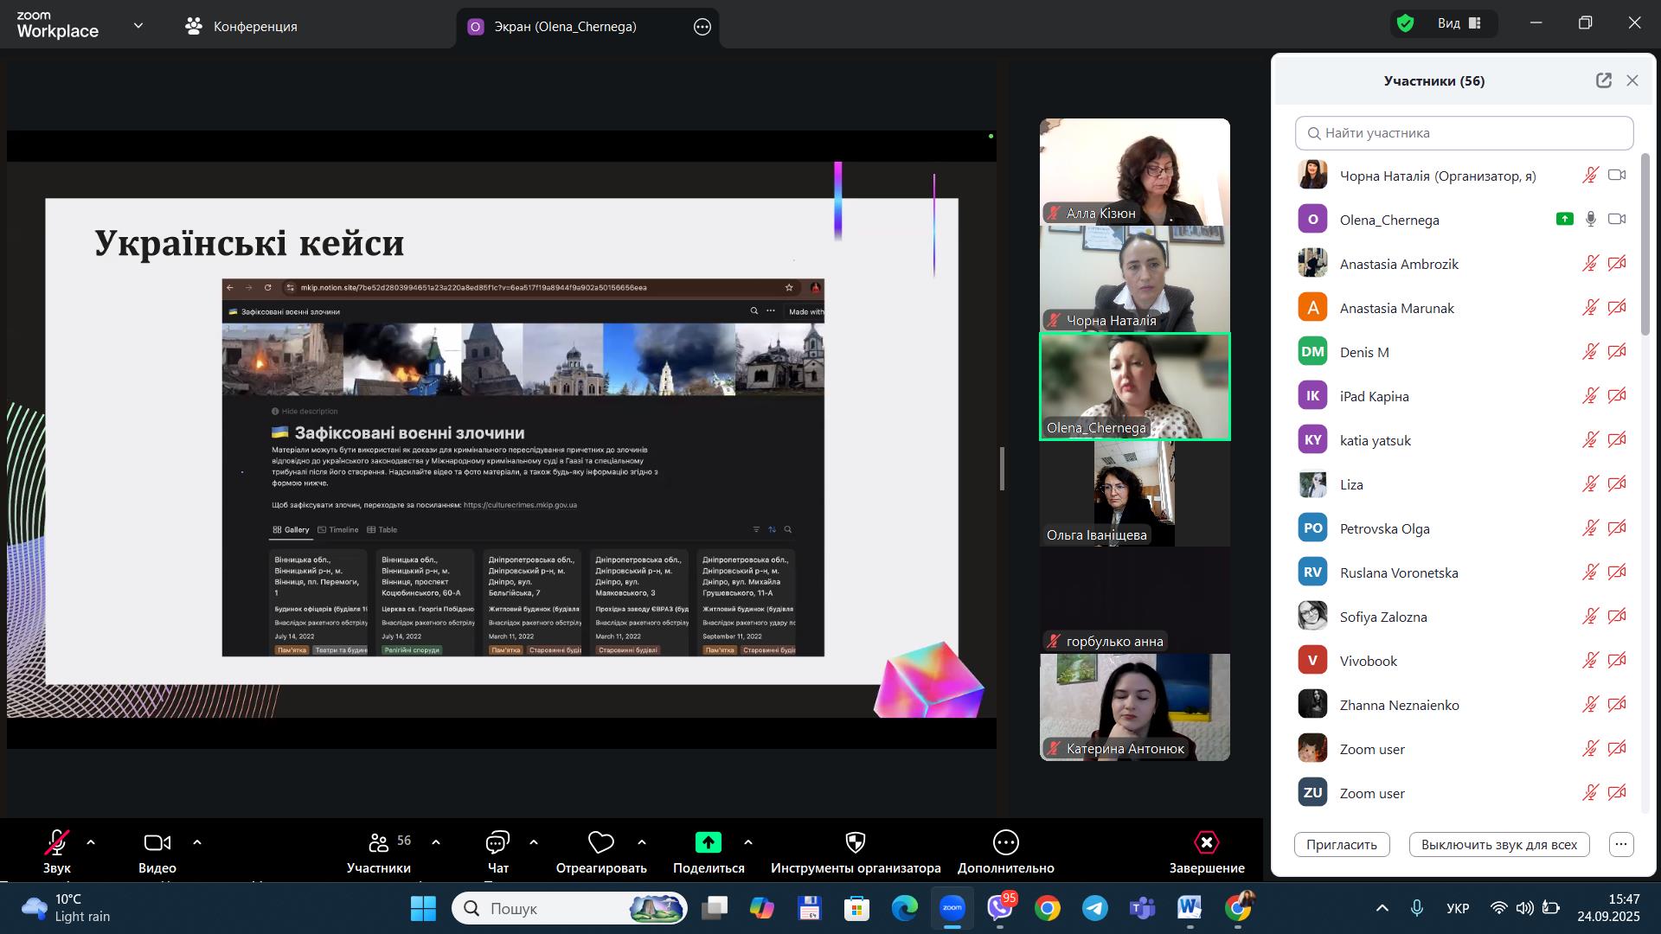The height and width of the screenshot is (934, 1661).
Task: Click the React heart icon
Action: coord(600,842)
